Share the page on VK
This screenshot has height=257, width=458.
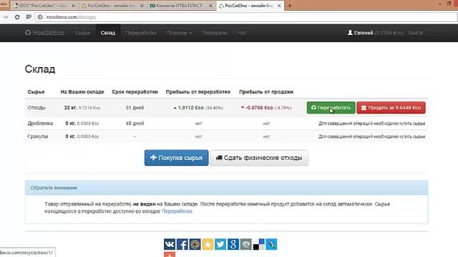[170, 244]
